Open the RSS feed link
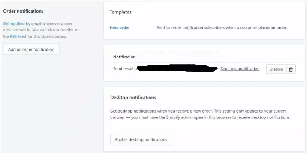The image size is (307, 153). click(x=18, y=36)
